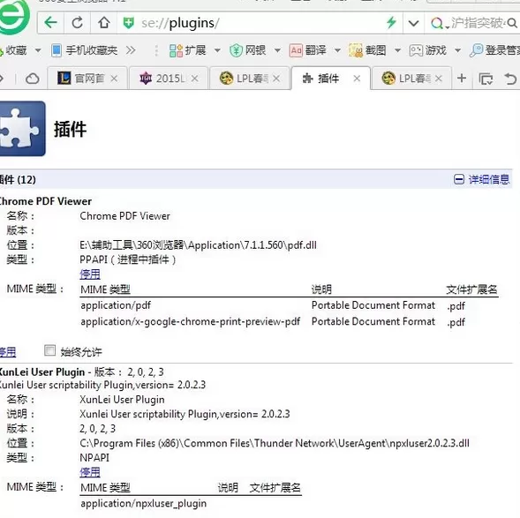Viewport: 520px width, 518px height.
Task: Open the 扩展 extensions toolbar item
Action: pyautogui.click(x=188, y=50)
